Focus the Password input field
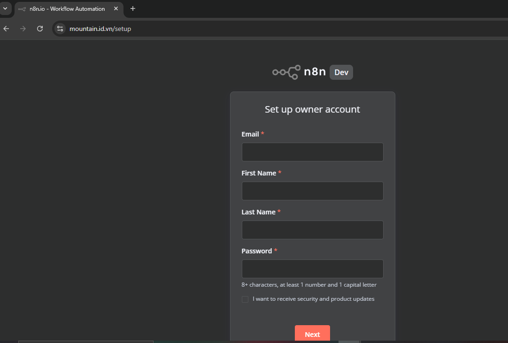The image size is (508, 343). pyautogui.click(x=312, y=268)
